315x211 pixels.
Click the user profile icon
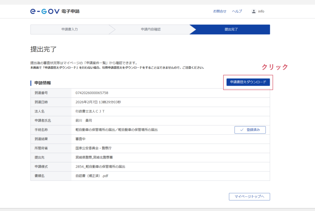point(253,11)
